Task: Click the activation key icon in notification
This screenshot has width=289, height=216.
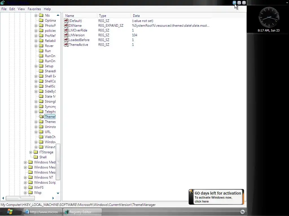Action: pos(191,192)
